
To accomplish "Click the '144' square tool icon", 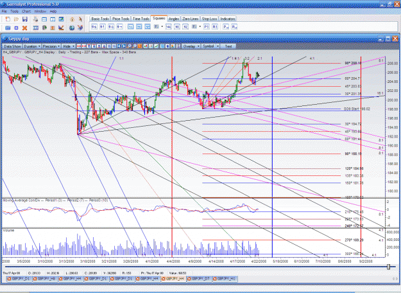I will [x=168, y=26].
